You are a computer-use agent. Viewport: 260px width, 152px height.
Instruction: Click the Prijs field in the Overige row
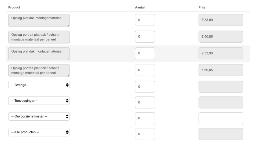[x=221, y=87]
